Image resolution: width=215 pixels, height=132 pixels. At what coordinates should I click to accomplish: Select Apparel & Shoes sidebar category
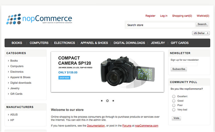[20, 77]
